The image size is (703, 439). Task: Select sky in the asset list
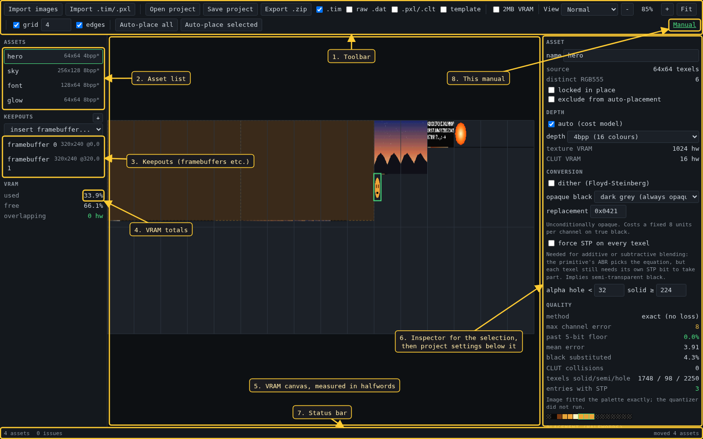pyautogui.click(x=54, y=71)
